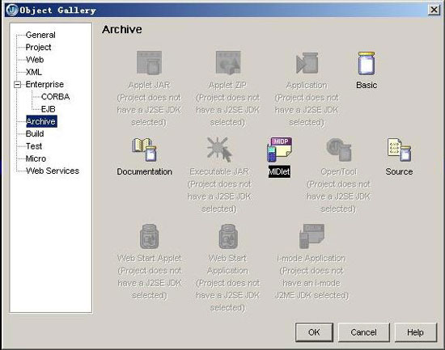Choose the Basic archive jar icon
The image size is (445, 350).
point(367,63)
